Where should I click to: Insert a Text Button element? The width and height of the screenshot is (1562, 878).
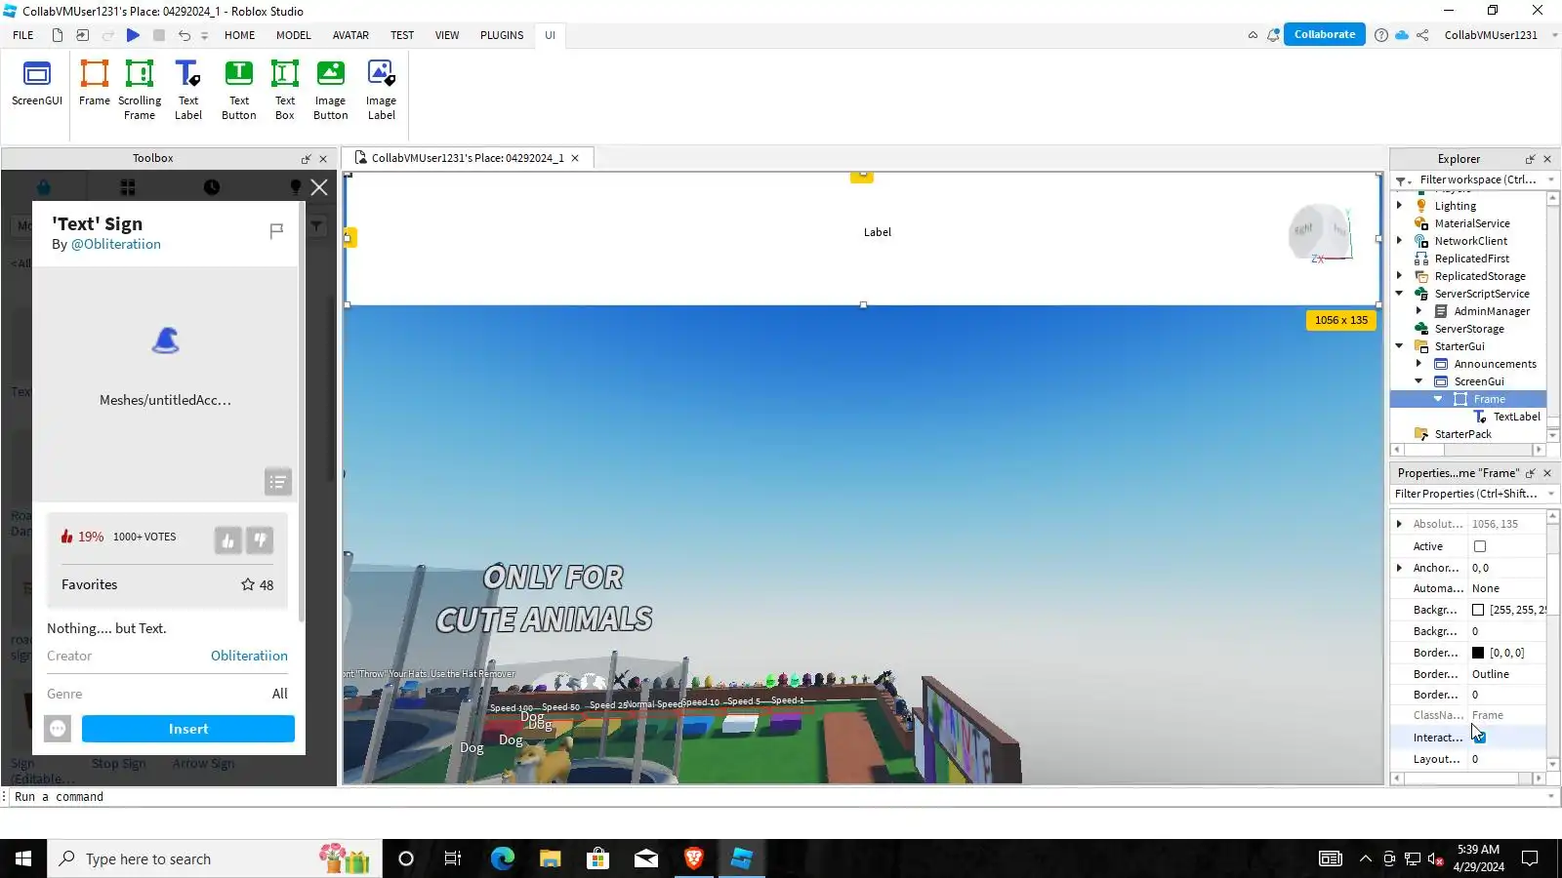tap(239, 90)
